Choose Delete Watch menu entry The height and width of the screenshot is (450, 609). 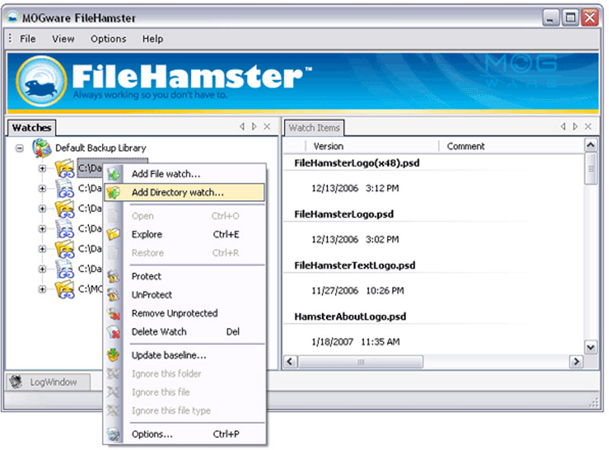(185, 332)
